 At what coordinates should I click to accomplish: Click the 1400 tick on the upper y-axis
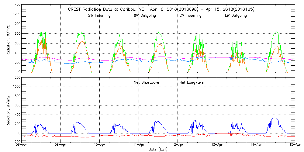point(17,5)
